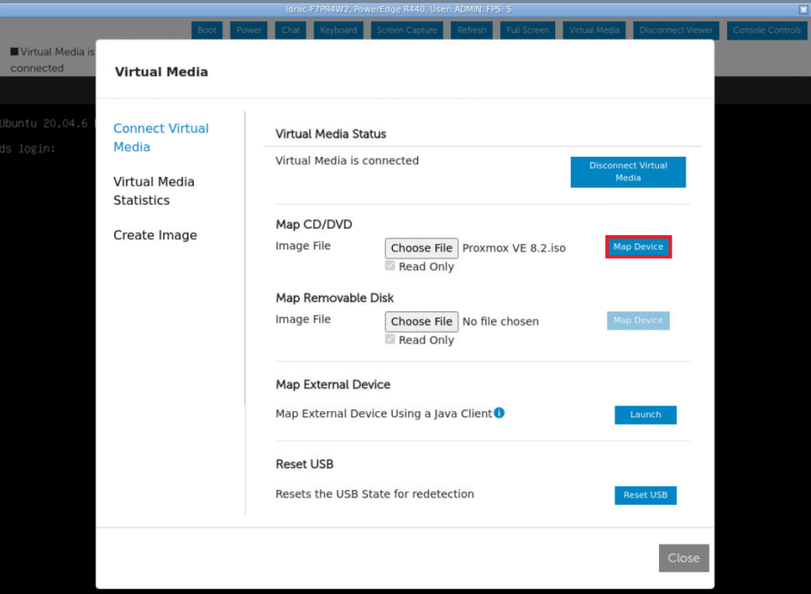This screenshot has width=811, height=594.
Task: Refresh the console view
Action: click(471, 29)
